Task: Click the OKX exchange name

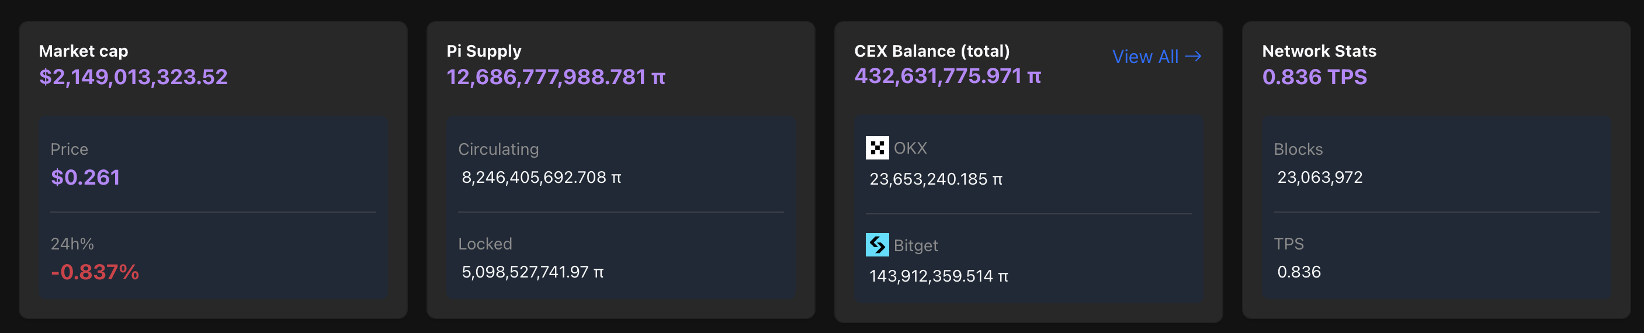Action: pos(910,148)
